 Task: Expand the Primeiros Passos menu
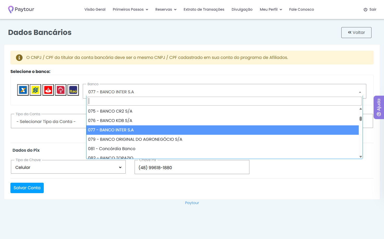(x=130, y=9)
